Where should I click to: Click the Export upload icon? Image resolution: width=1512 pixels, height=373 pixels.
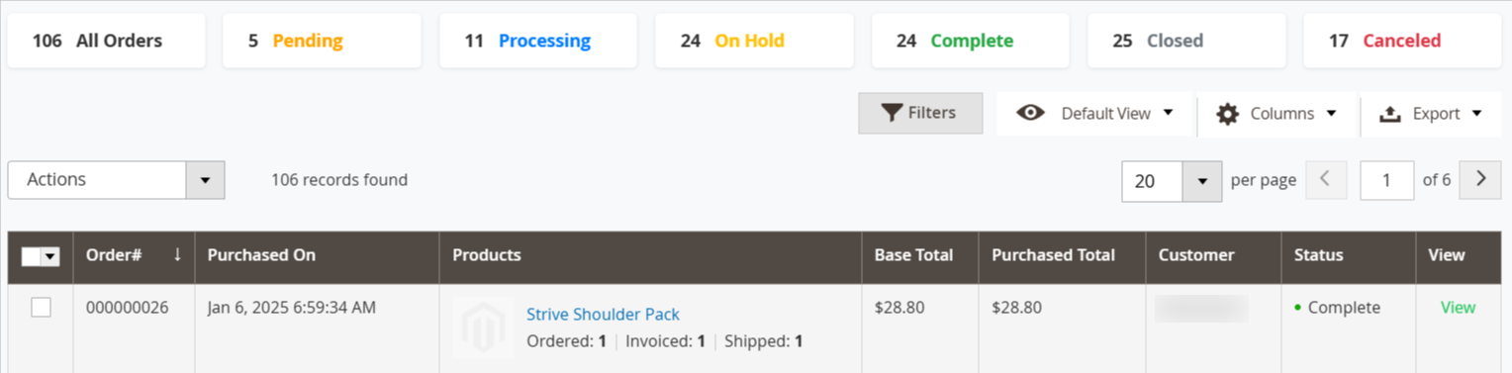[x=1389, y=114]
